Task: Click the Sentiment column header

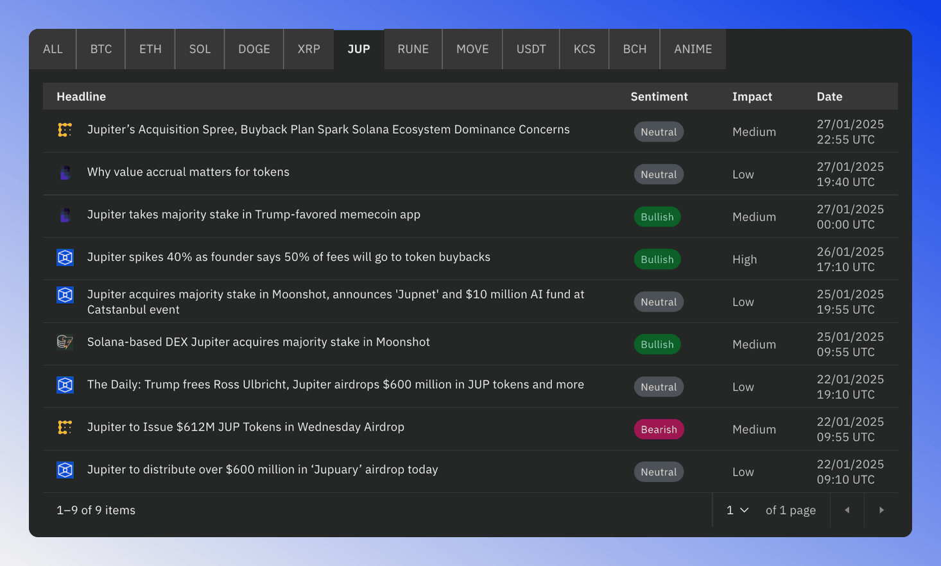Action: point(659,97)
